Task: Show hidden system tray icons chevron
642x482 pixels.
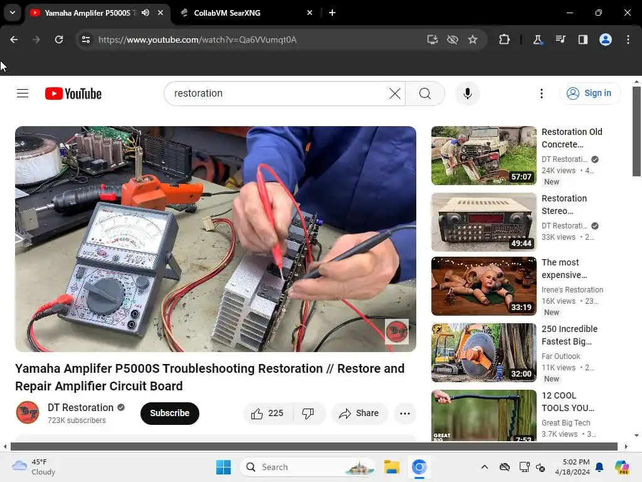Action: point(485,467)
